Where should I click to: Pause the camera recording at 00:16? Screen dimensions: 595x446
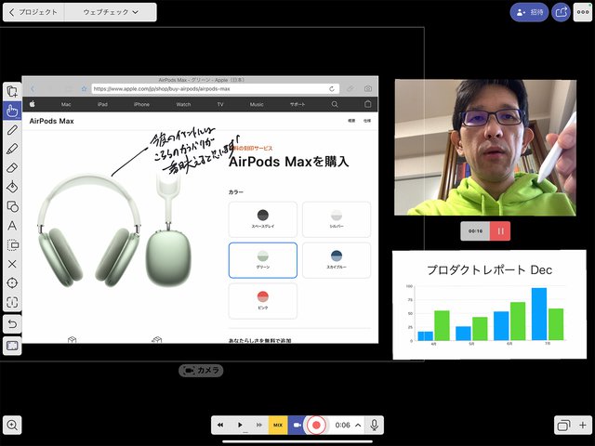tap(500, 230)
